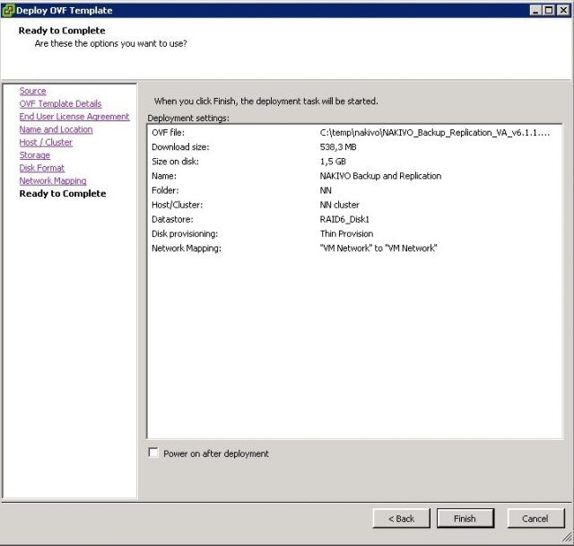Open the Network Mapping step

pos(53,181)
